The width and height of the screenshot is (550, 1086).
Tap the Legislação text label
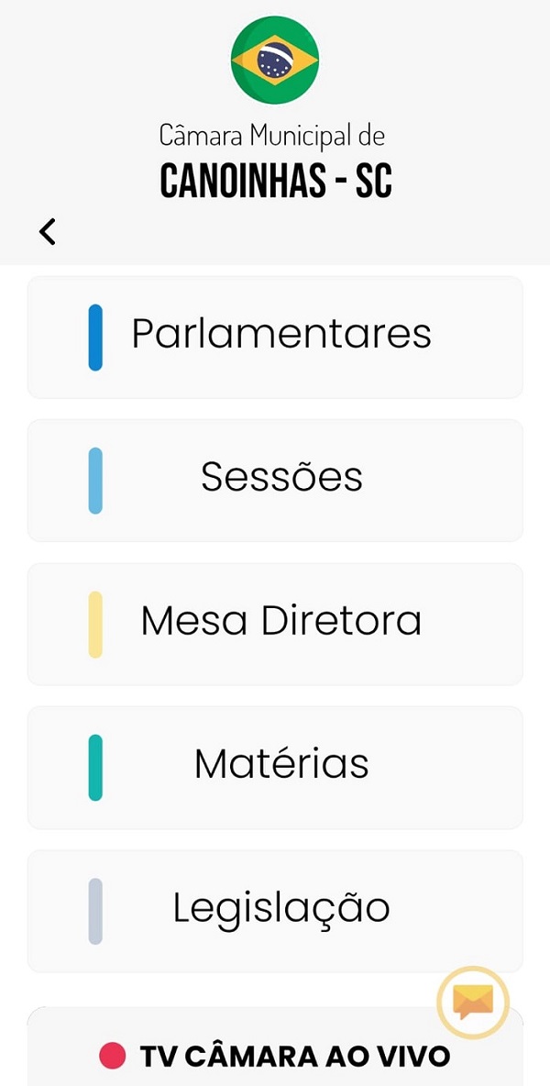pos(281,908)
